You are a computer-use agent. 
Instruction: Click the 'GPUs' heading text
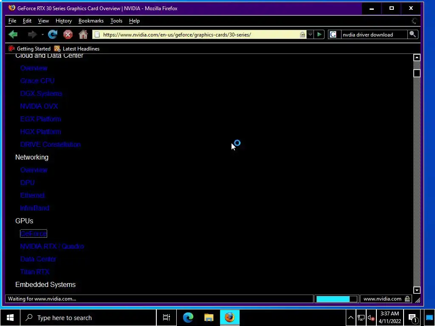pyautogui.click(x=24, y=221)
